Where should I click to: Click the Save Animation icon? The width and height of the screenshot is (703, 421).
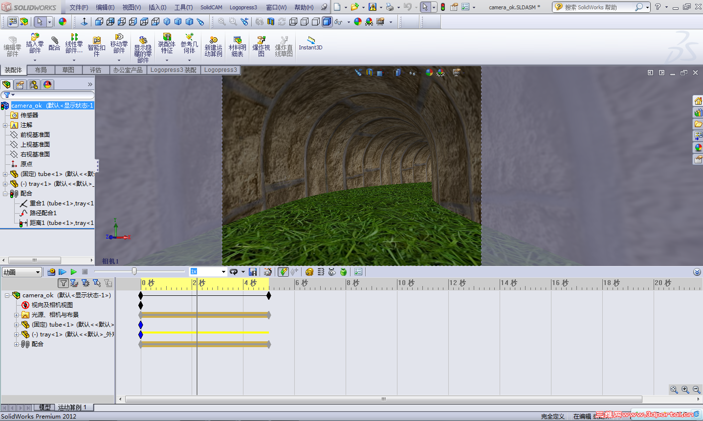tap(253, 272)
